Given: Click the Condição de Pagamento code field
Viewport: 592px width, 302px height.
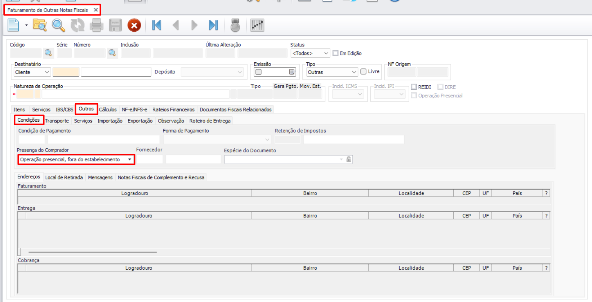Looking at the screenshot, I should point(31,139).
